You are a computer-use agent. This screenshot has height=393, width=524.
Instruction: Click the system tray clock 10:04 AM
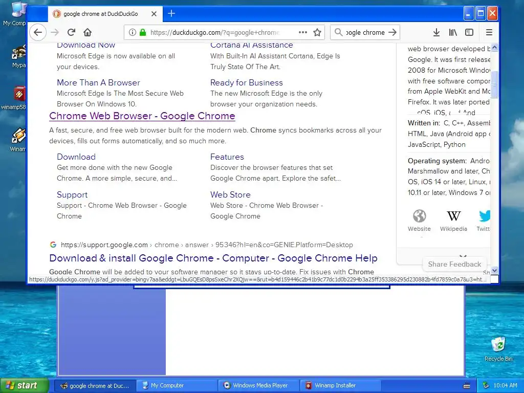tap(505, 386)
